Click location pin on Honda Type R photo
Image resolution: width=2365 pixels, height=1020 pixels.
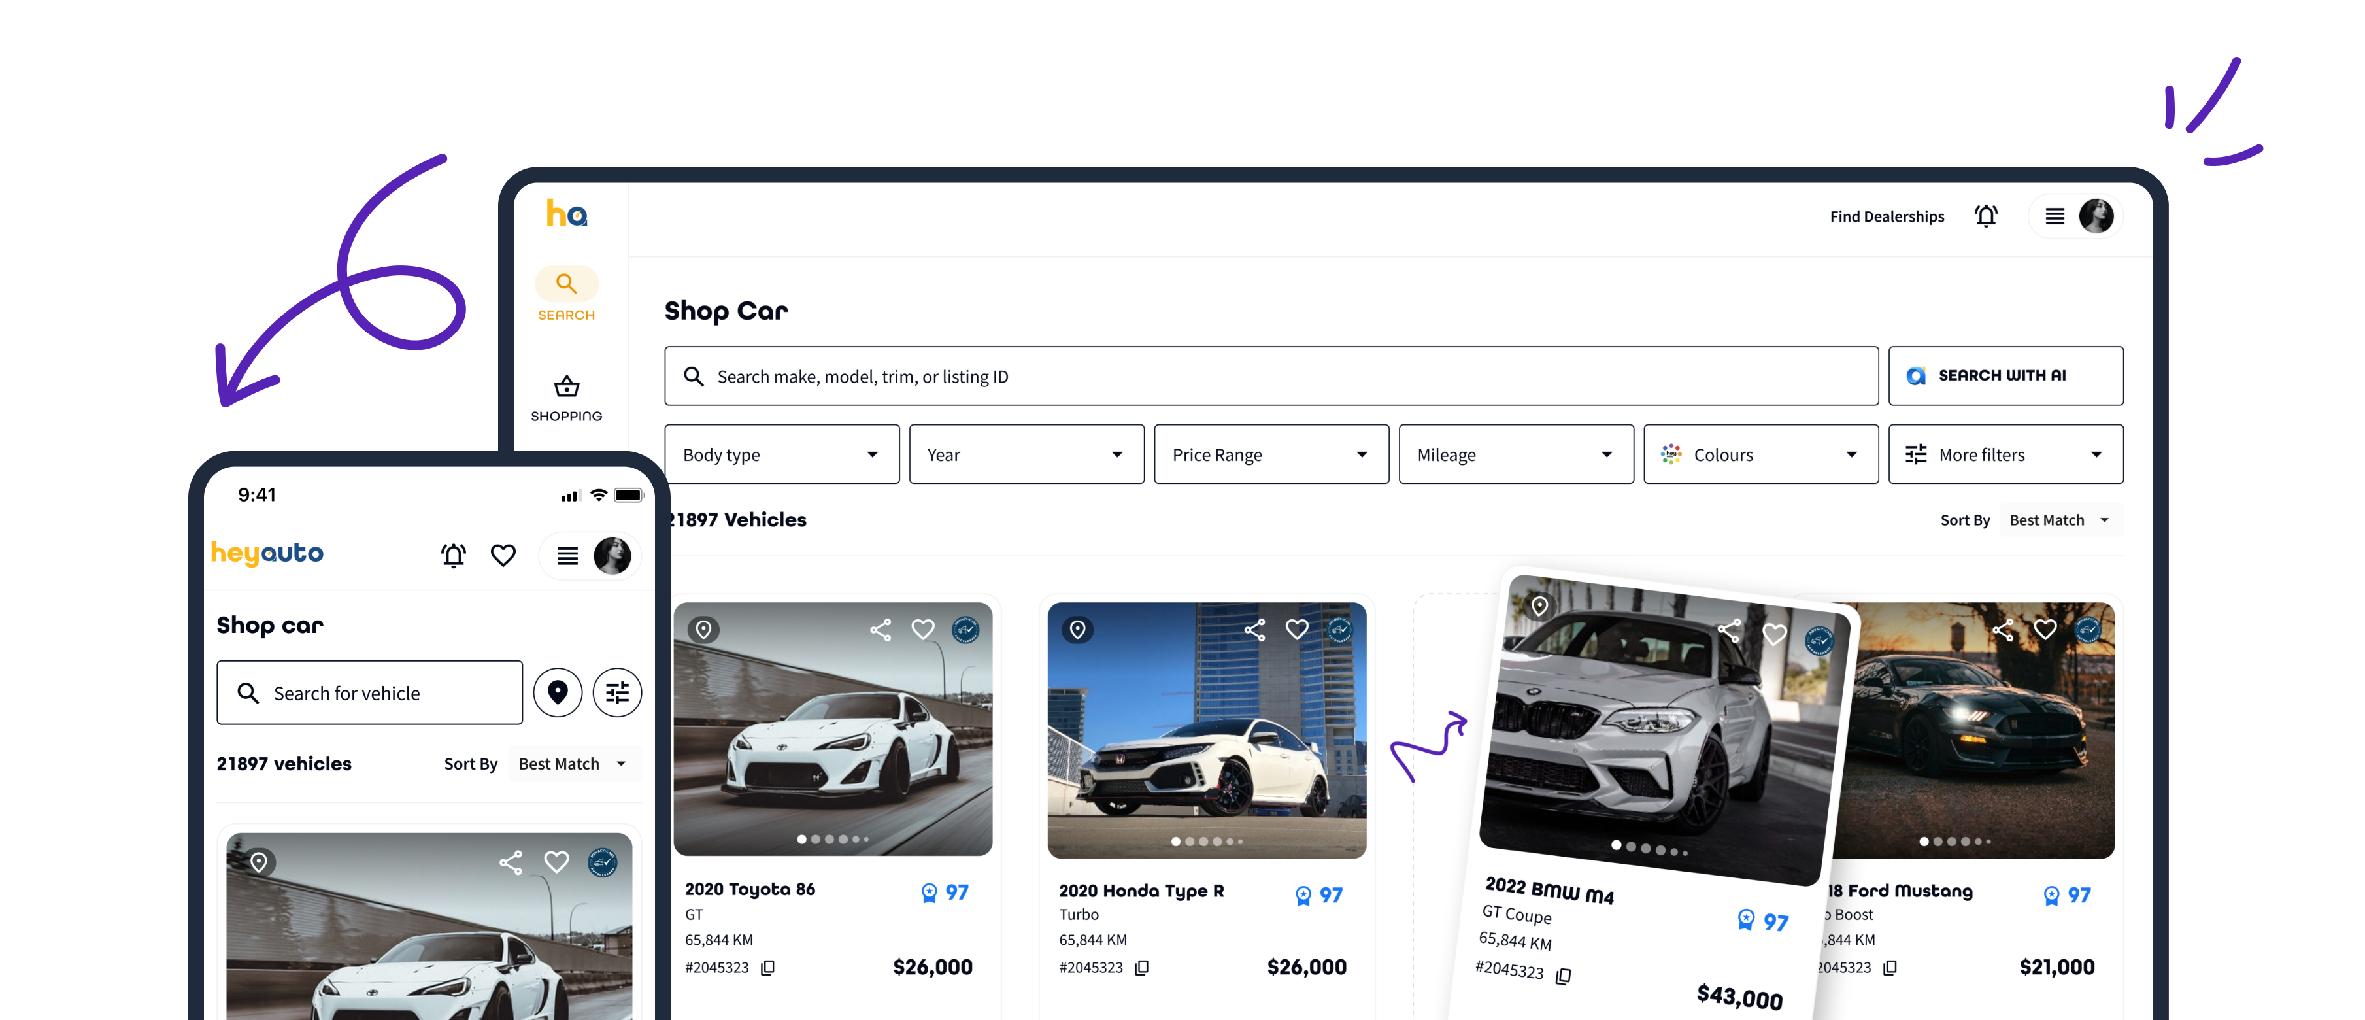1077,630
